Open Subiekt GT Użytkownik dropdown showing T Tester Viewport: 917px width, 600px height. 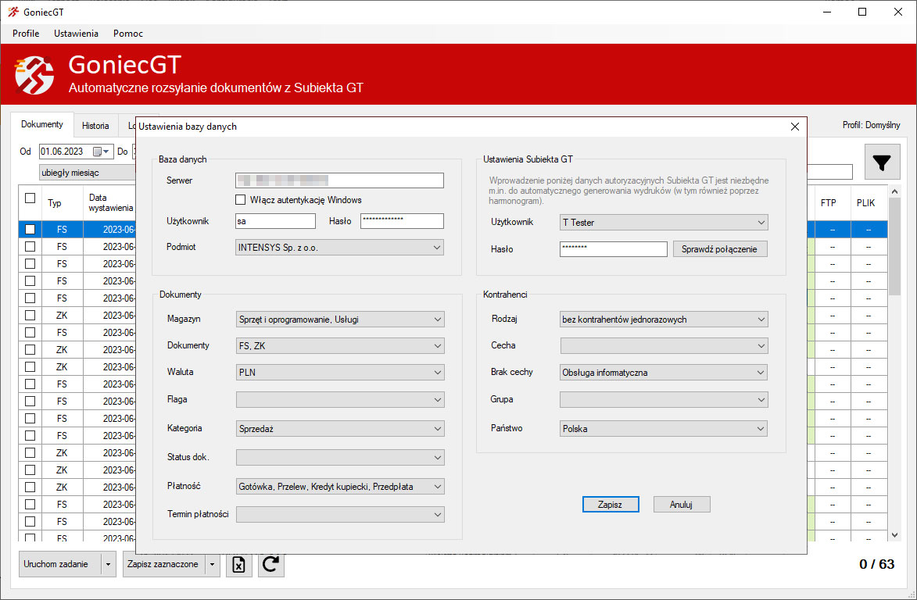[x=664, y=223]
